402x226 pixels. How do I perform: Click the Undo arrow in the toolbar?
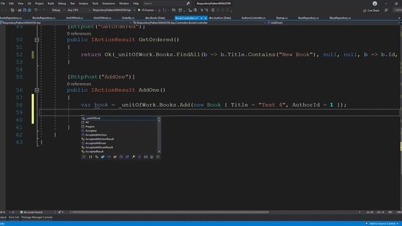(x=36, y=10)
